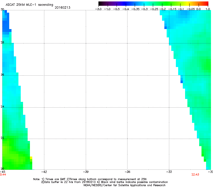This screenshot has height=187, width=213.
Task: Click the red time stamp 22:43
Action: pos(195,175)
